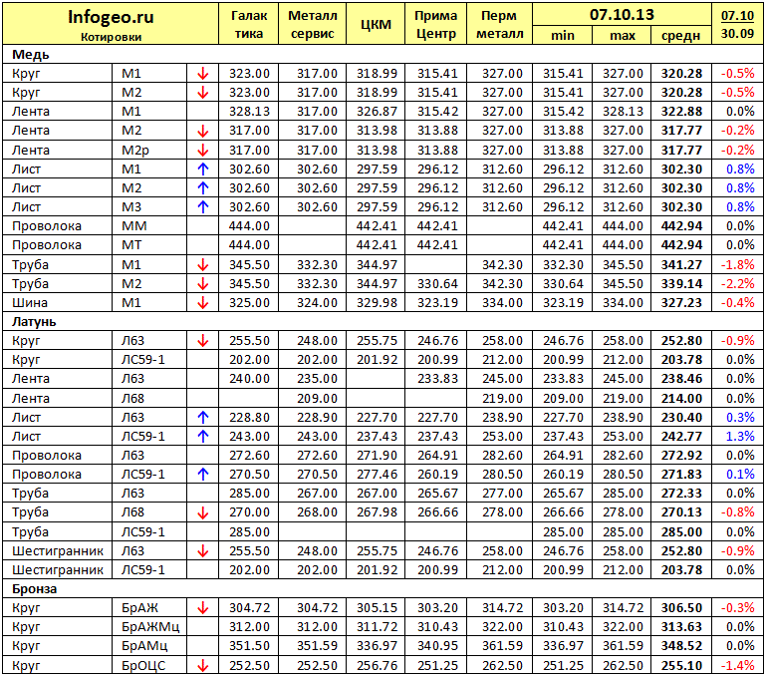Click blue up arrow in Лист М2 row

(203, 188)
